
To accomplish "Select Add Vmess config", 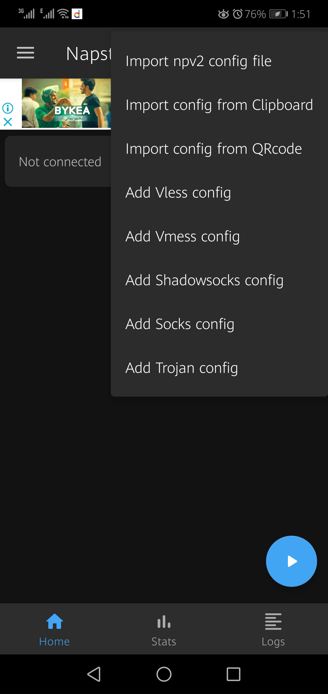I will (x=183, y=237).
